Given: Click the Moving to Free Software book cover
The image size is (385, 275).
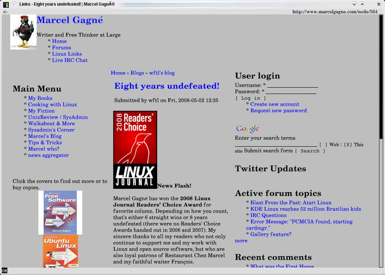Looking at the screenshot, I should click(x=60, y=212).
